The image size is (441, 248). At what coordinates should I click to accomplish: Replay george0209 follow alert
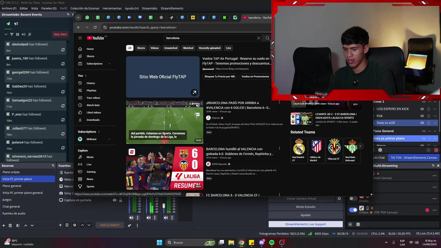[63, 78]
